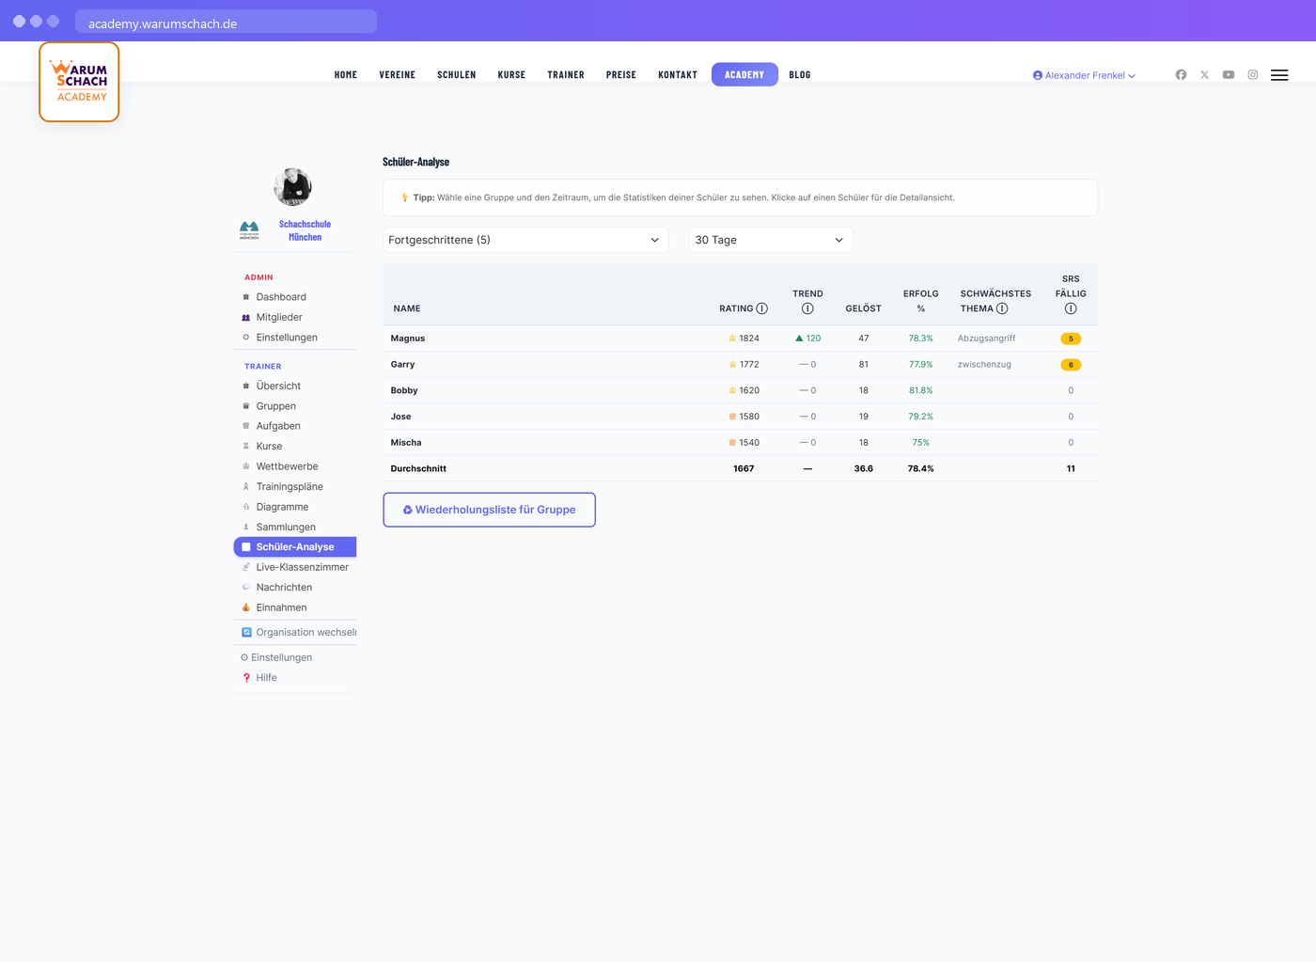Viewport: 1316px width, 962px height.
Task: Click SRS badge 6 in Garry row
Action: click(x=1071, y=365)
